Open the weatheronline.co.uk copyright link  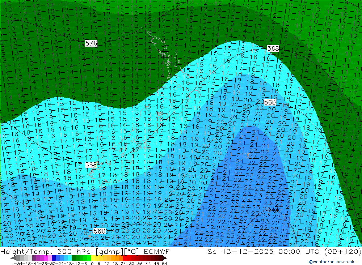coord(331,262)
